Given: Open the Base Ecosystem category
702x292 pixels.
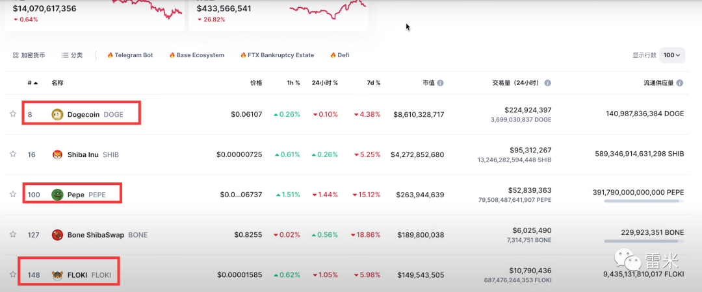Looking at the screenshot, I should tap(196, 55).
